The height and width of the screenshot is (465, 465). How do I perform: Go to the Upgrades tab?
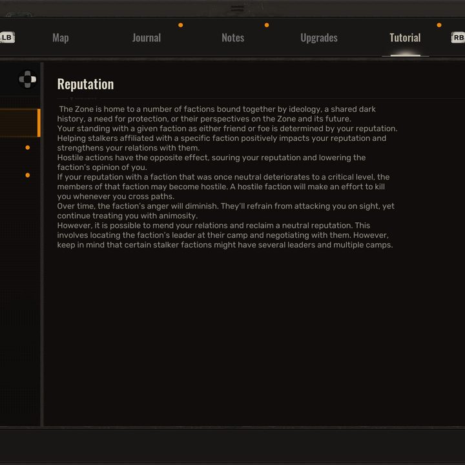pyautogui.click(x=319, y=37)
